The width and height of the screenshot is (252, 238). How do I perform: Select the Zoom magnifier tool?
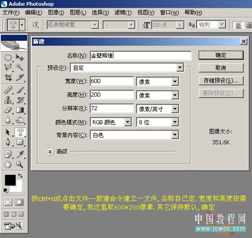(20, 164)
